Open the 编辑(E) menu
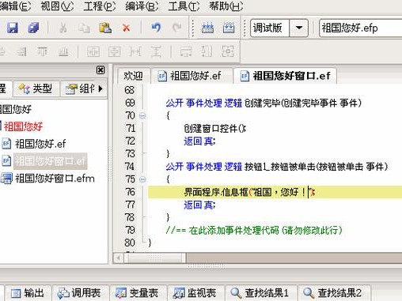Screen dimensions: 402x301 coord(15,6)
